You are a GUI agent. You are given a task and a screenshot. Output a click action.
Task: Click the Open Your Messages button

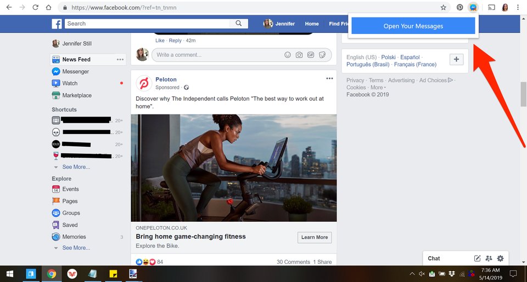point(413,26)
